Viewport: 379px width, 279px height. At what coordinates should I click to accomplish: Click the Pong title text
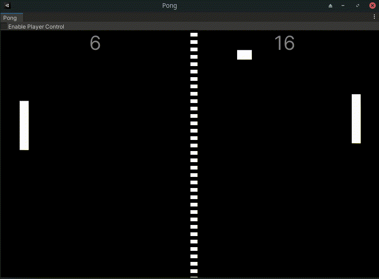(x=170, y=6)
